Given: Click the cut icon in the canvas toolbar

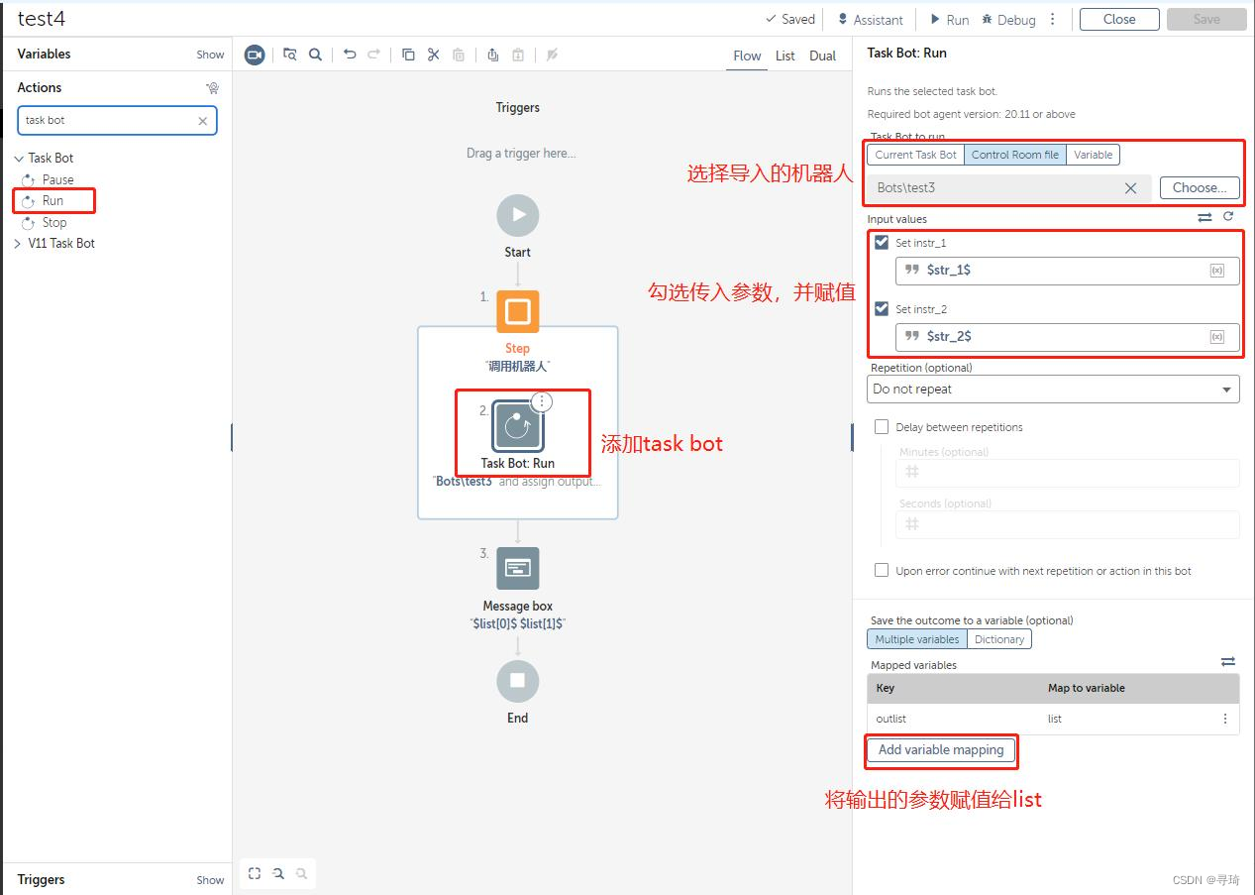Looking at the screenshot, I should [x=433, y=56].
